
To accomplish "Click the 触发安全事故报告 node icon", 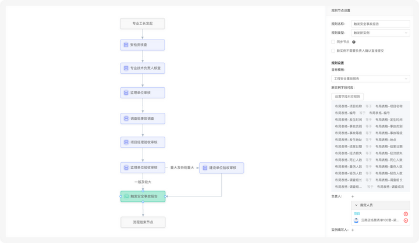I will (x=126, y=196).
